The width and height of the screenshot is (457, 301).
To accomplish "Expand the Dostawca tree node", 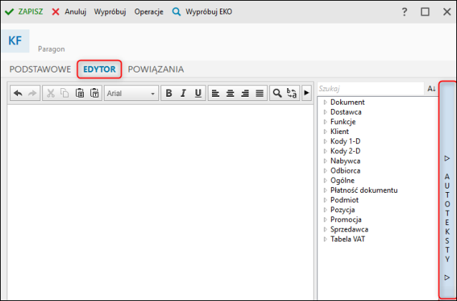I will click(x=325, y=112).
